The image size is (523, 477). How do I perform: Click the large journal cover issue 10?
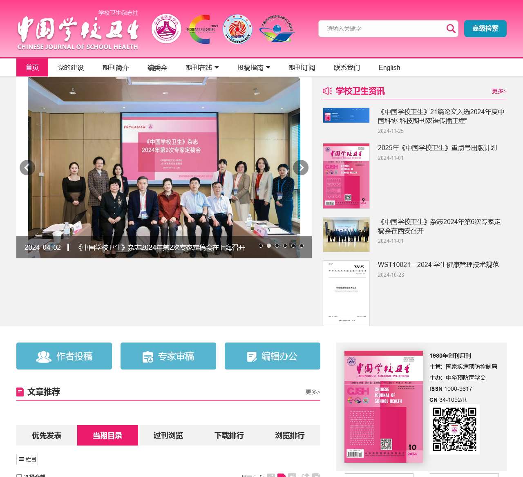tap(384, 407)
